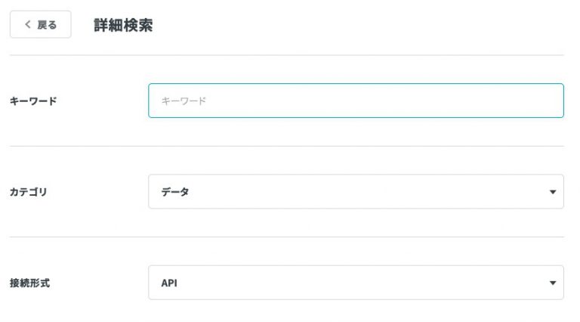Click the 戻る back button
This screenshot has height=322, width=580.
[x=40, y=24]
